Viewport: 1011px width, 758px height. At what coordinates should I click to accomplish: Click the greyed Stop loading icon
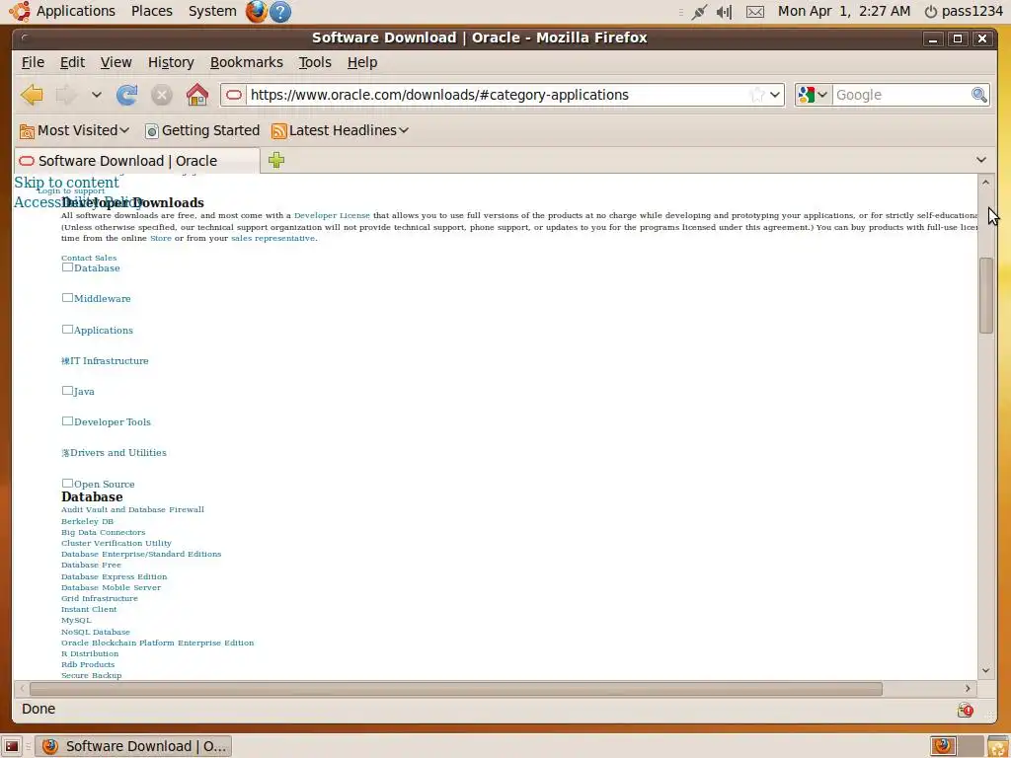(x=162, y=96)
